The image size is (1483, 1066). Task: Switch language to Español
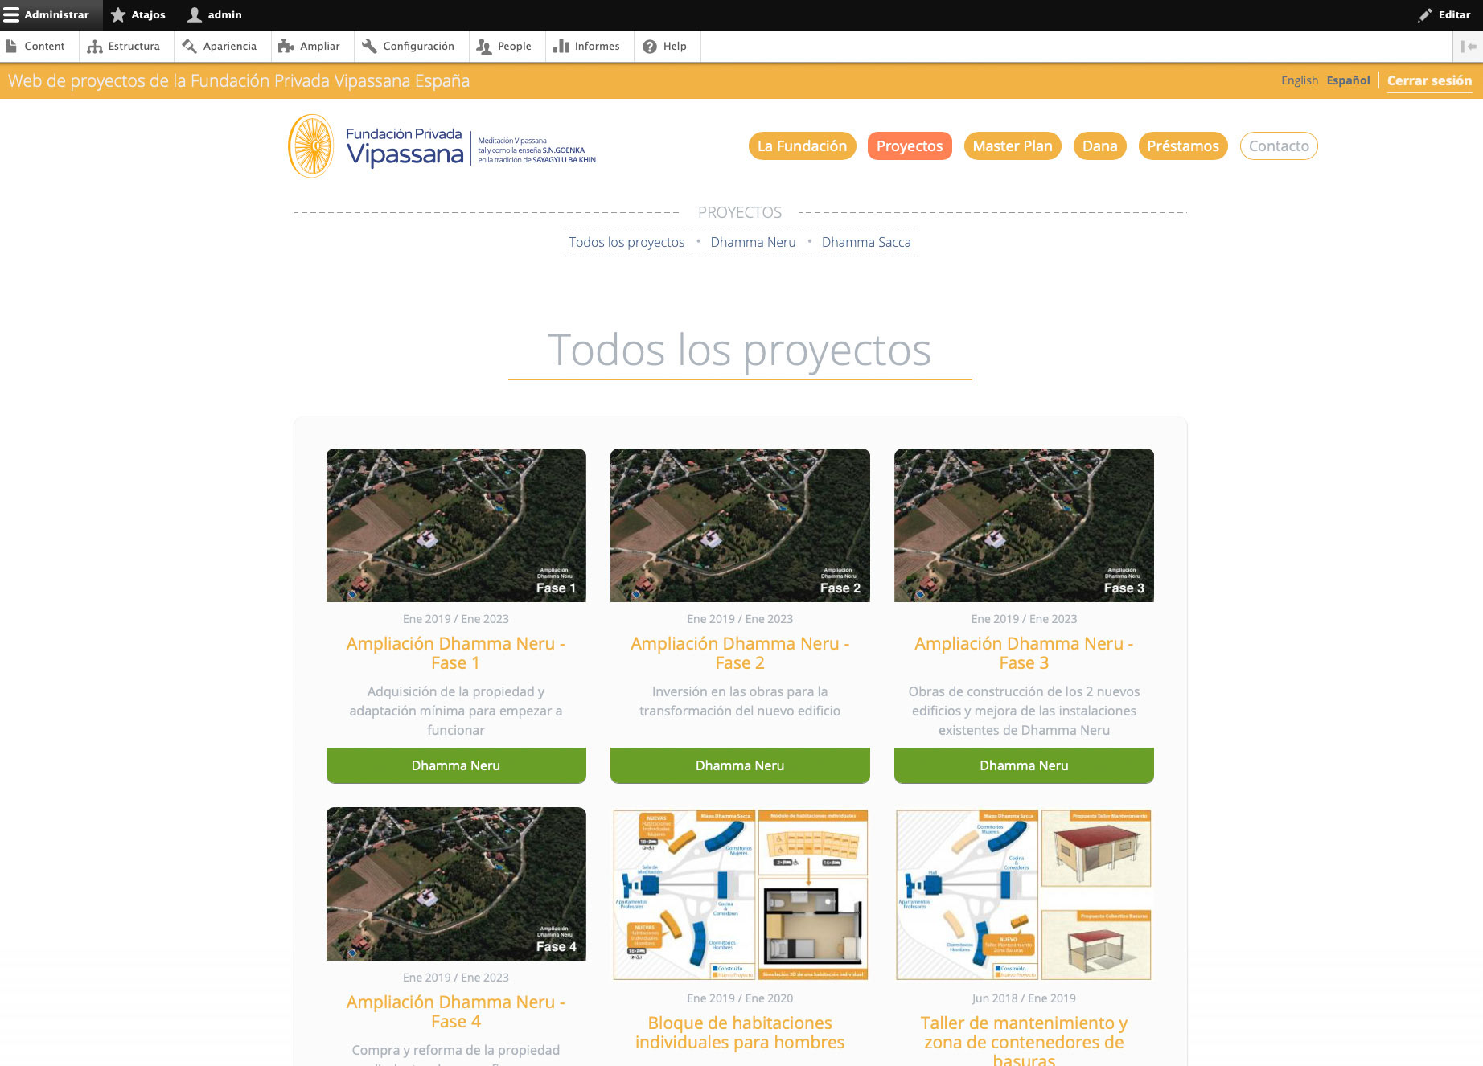pos(1348,80)
